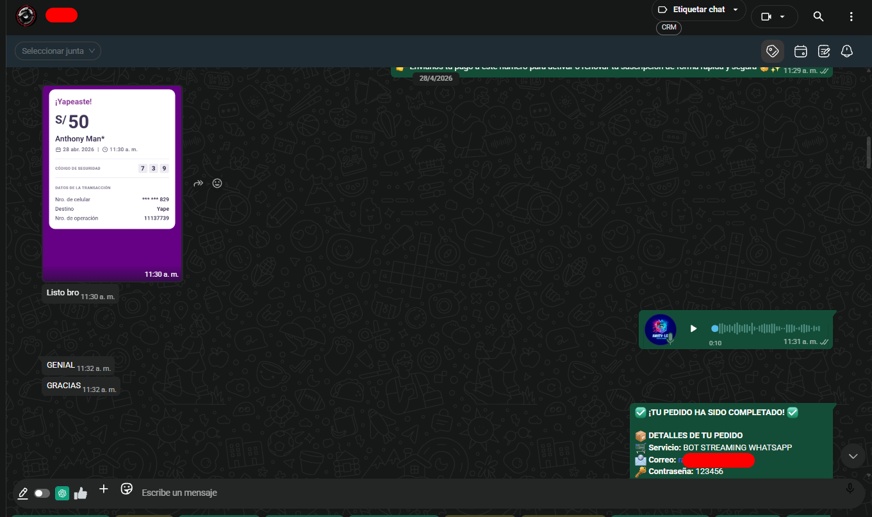The width and height of the screenshot is (872, 517).
Task: Toggle the switch beside the pencil icon
Action: [x=42, y=493]
